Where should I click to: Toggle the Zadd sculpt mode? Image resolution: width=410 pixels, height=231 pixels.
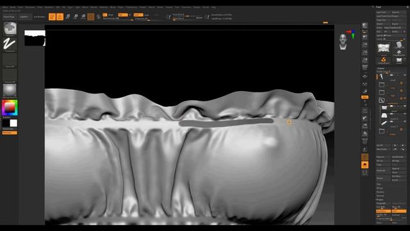(138, 15)
